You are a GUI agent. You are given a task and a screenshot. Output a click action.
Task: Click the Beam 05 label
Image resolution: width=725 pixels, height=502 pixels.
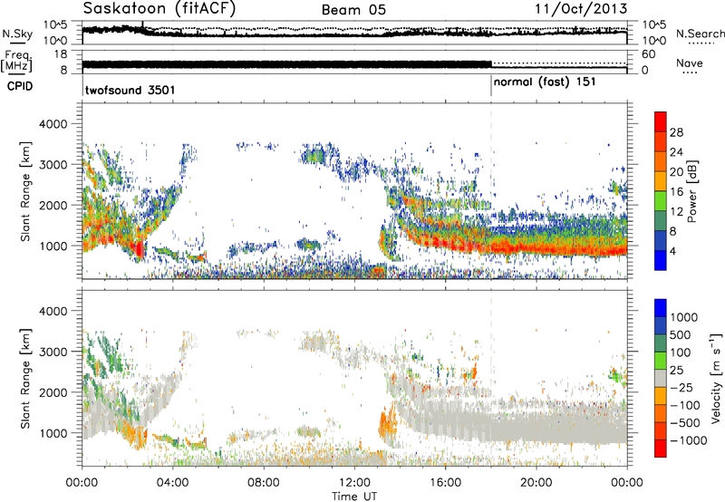tap(353, 10)
